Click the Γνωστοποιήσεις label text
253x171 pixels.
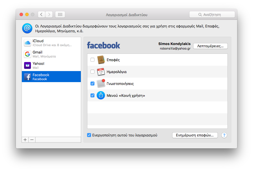click(120, 84)
